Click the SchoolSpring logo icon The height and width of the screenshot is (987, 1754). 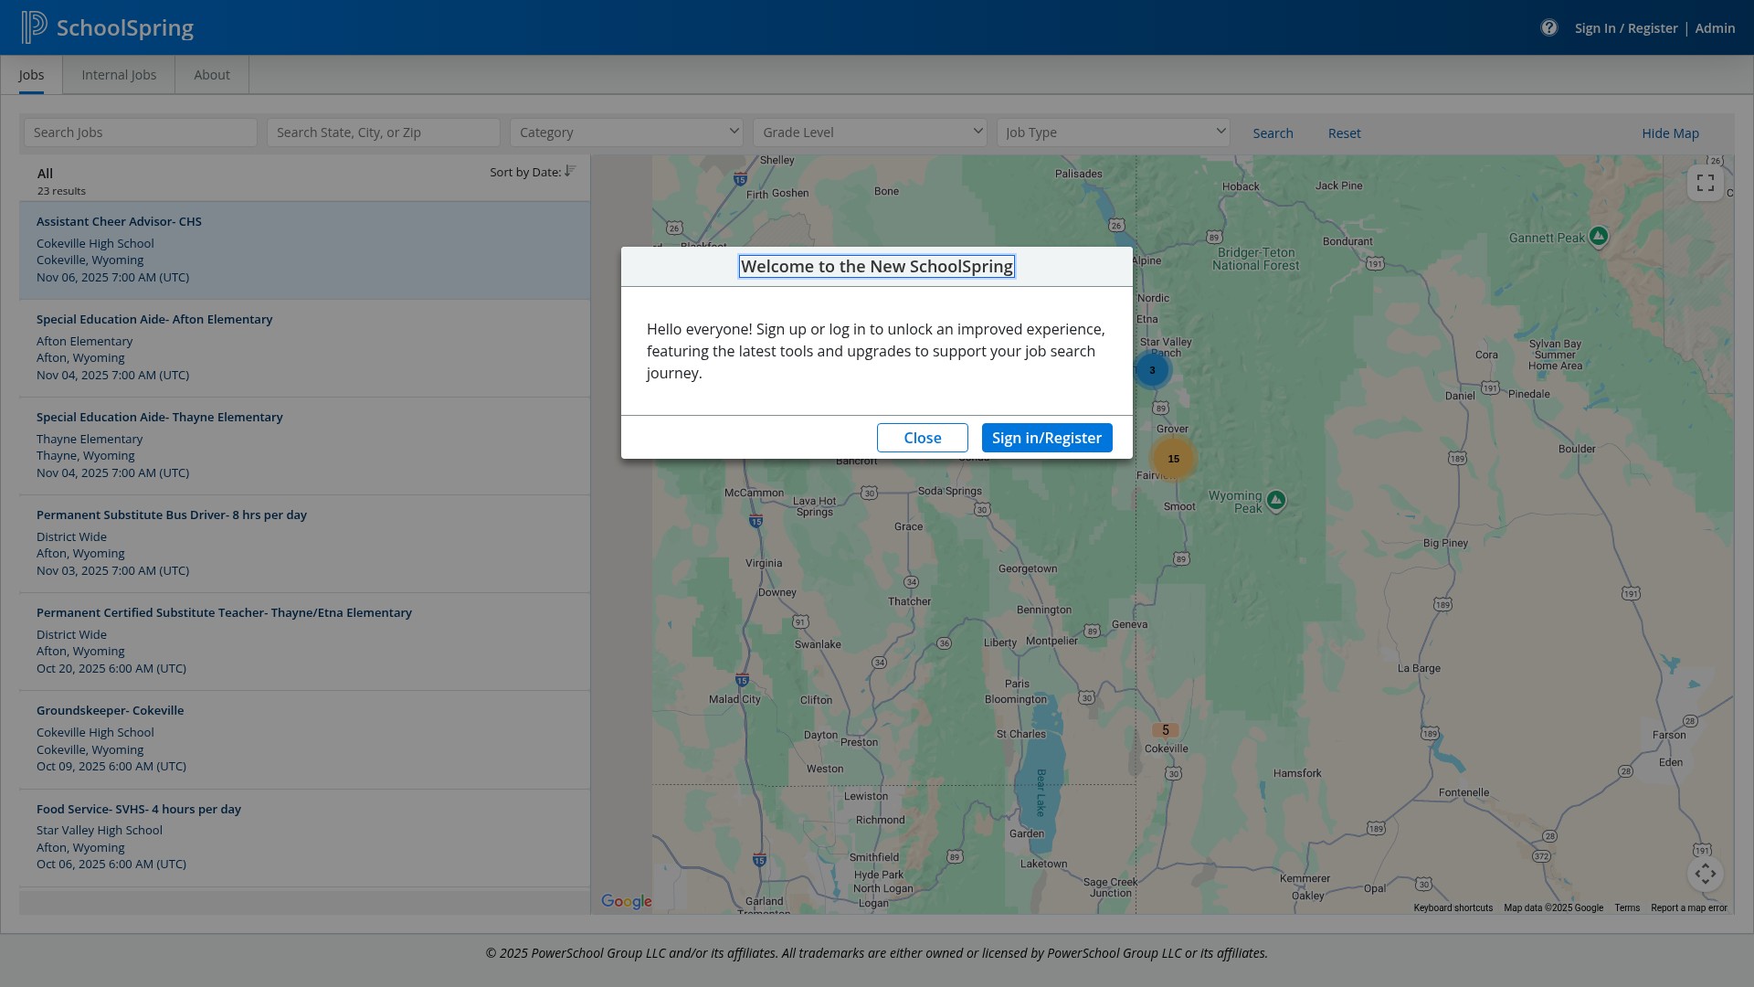point(34,27)
